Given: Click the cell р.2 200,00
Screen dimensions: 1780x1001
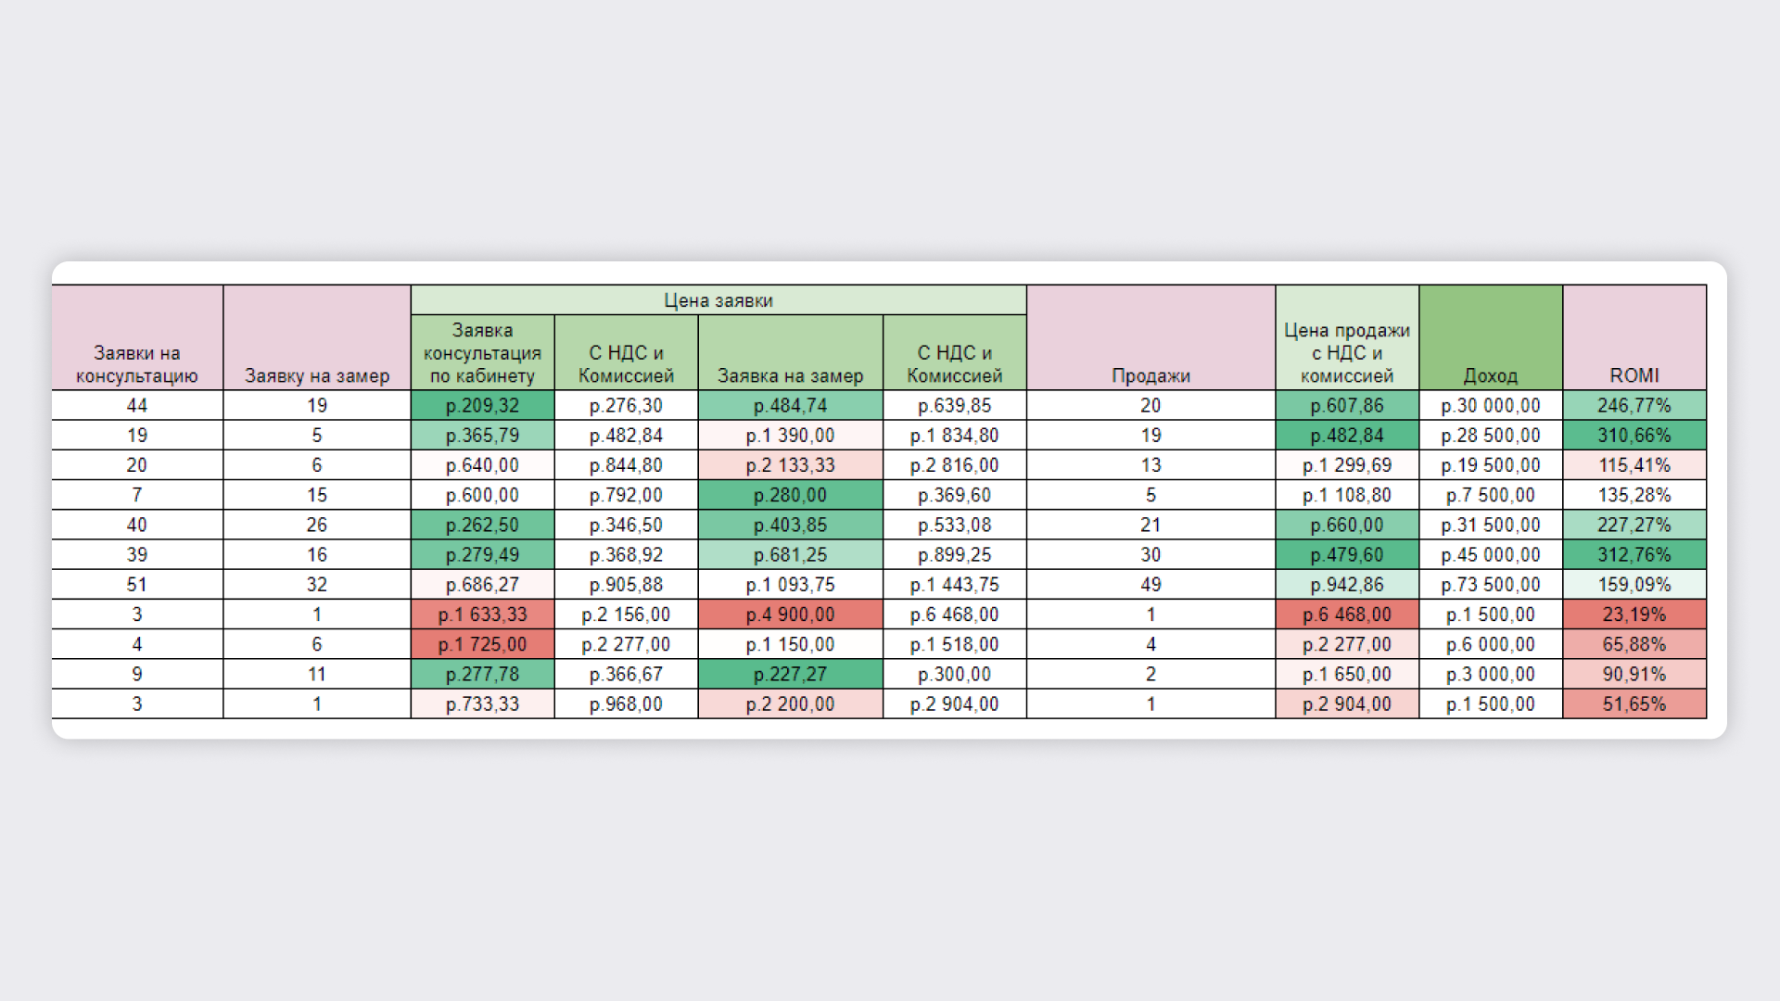Looking at the screenshot, I should click(791, 703).
